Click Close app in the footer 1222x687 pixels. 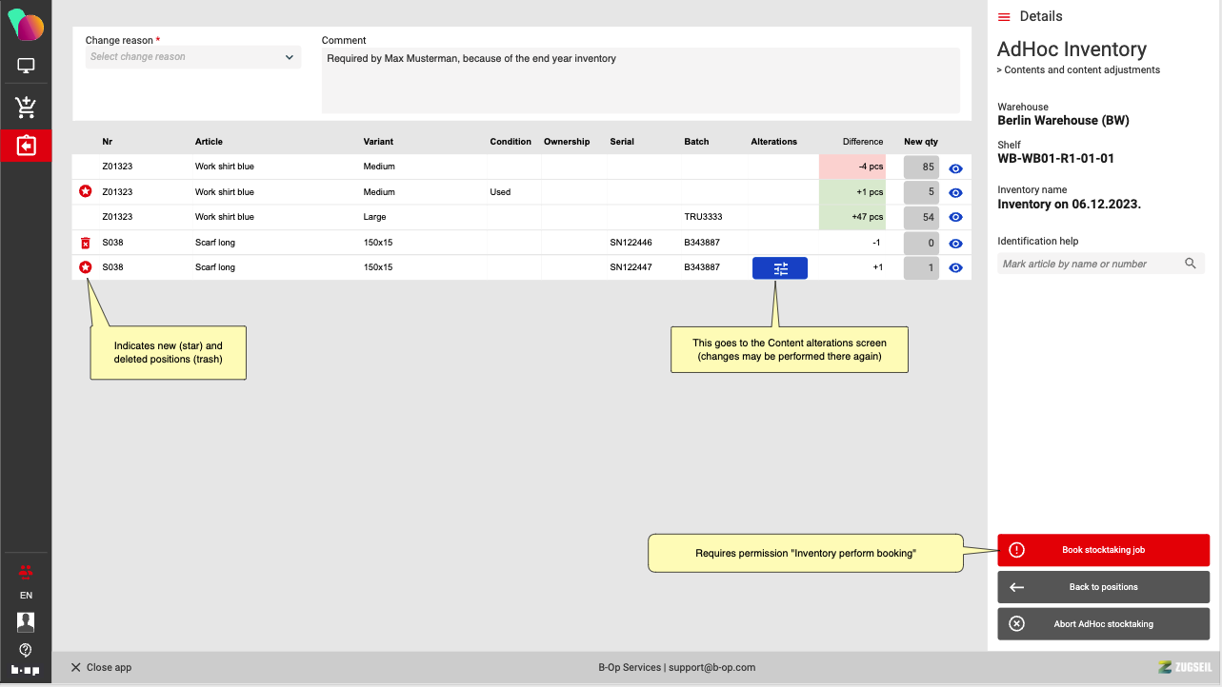(x=101, y=667)
